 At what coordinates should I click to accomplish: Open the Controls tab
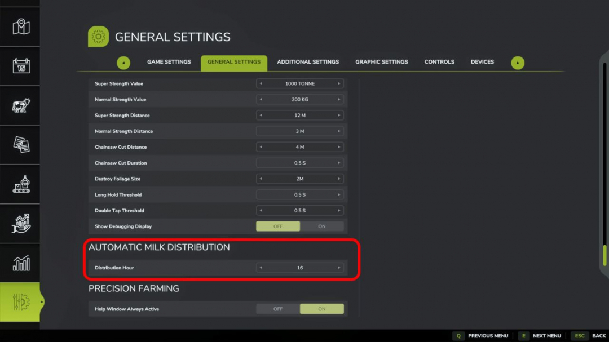coord(439,62)
